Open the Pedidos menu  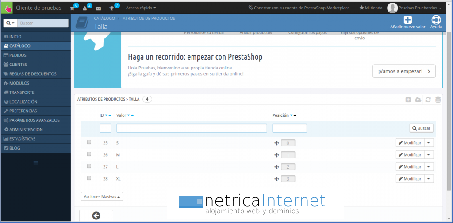point(36,55)
